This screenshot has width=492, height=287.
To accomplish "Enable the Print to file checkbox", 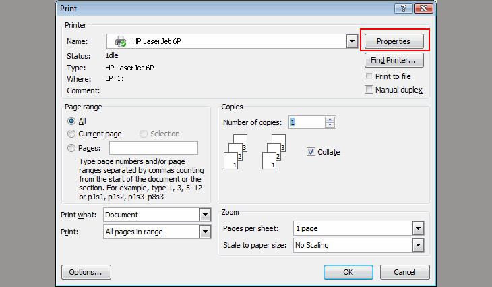I will pos(369,76).
